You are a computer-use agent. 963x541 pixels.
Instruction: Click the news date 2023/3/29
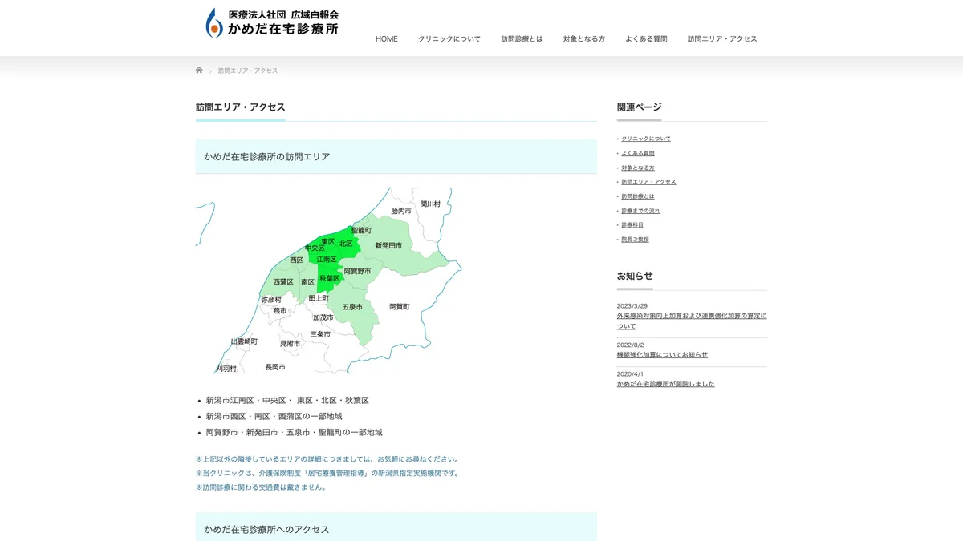click(x=632, y=305)
